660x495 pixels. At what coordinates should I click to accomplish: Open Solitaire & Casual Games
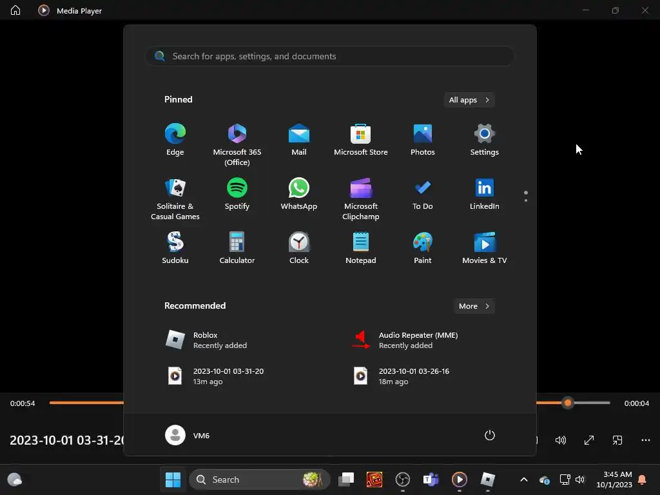(x=175, y=199)
